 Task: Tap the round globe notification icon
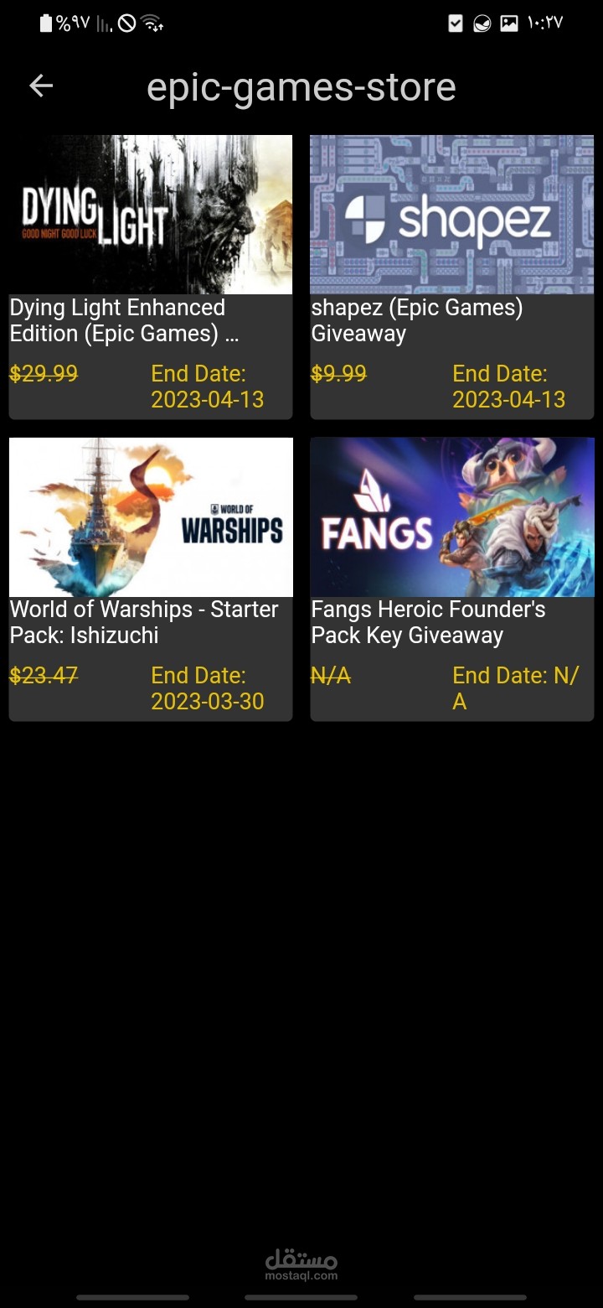(482, 23)
